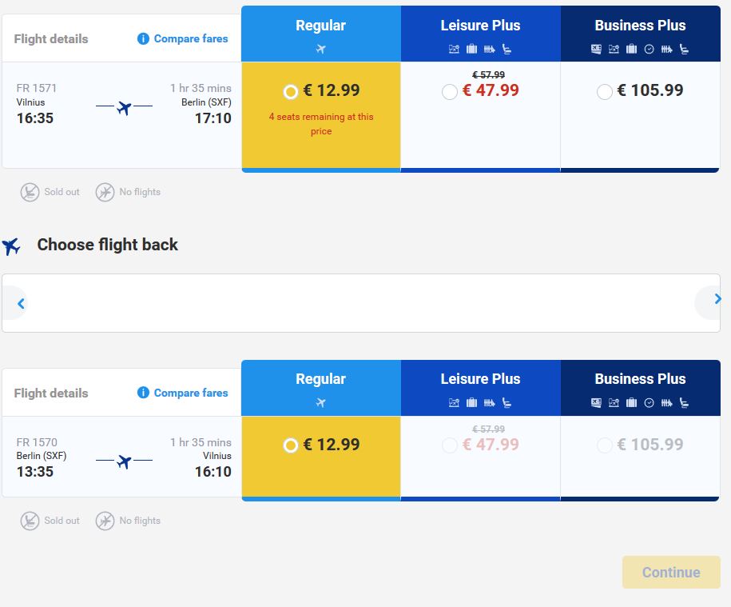731x607 pixels.
Task: Select outbound Business Plus € 105.99 radio
Action: (604, 91)
